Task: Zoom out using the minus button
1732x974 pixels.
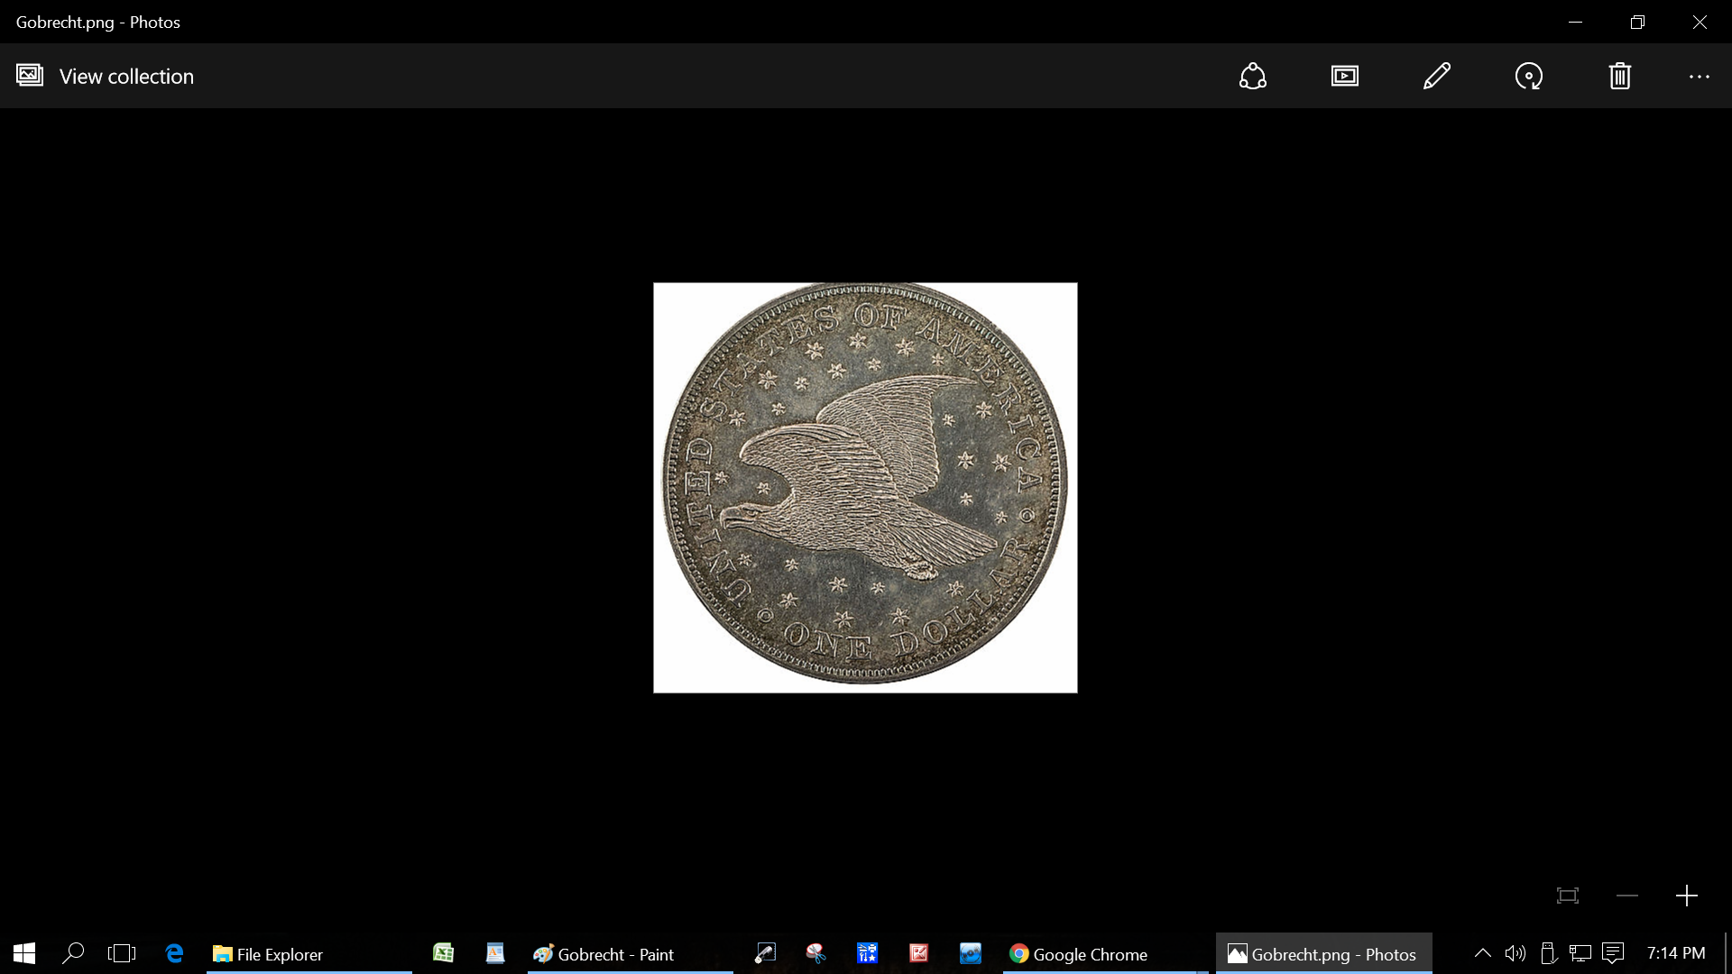Action: coord(1626,896)
